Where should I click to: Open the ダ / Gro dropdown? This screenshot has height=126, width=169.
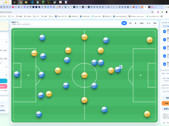3,50
